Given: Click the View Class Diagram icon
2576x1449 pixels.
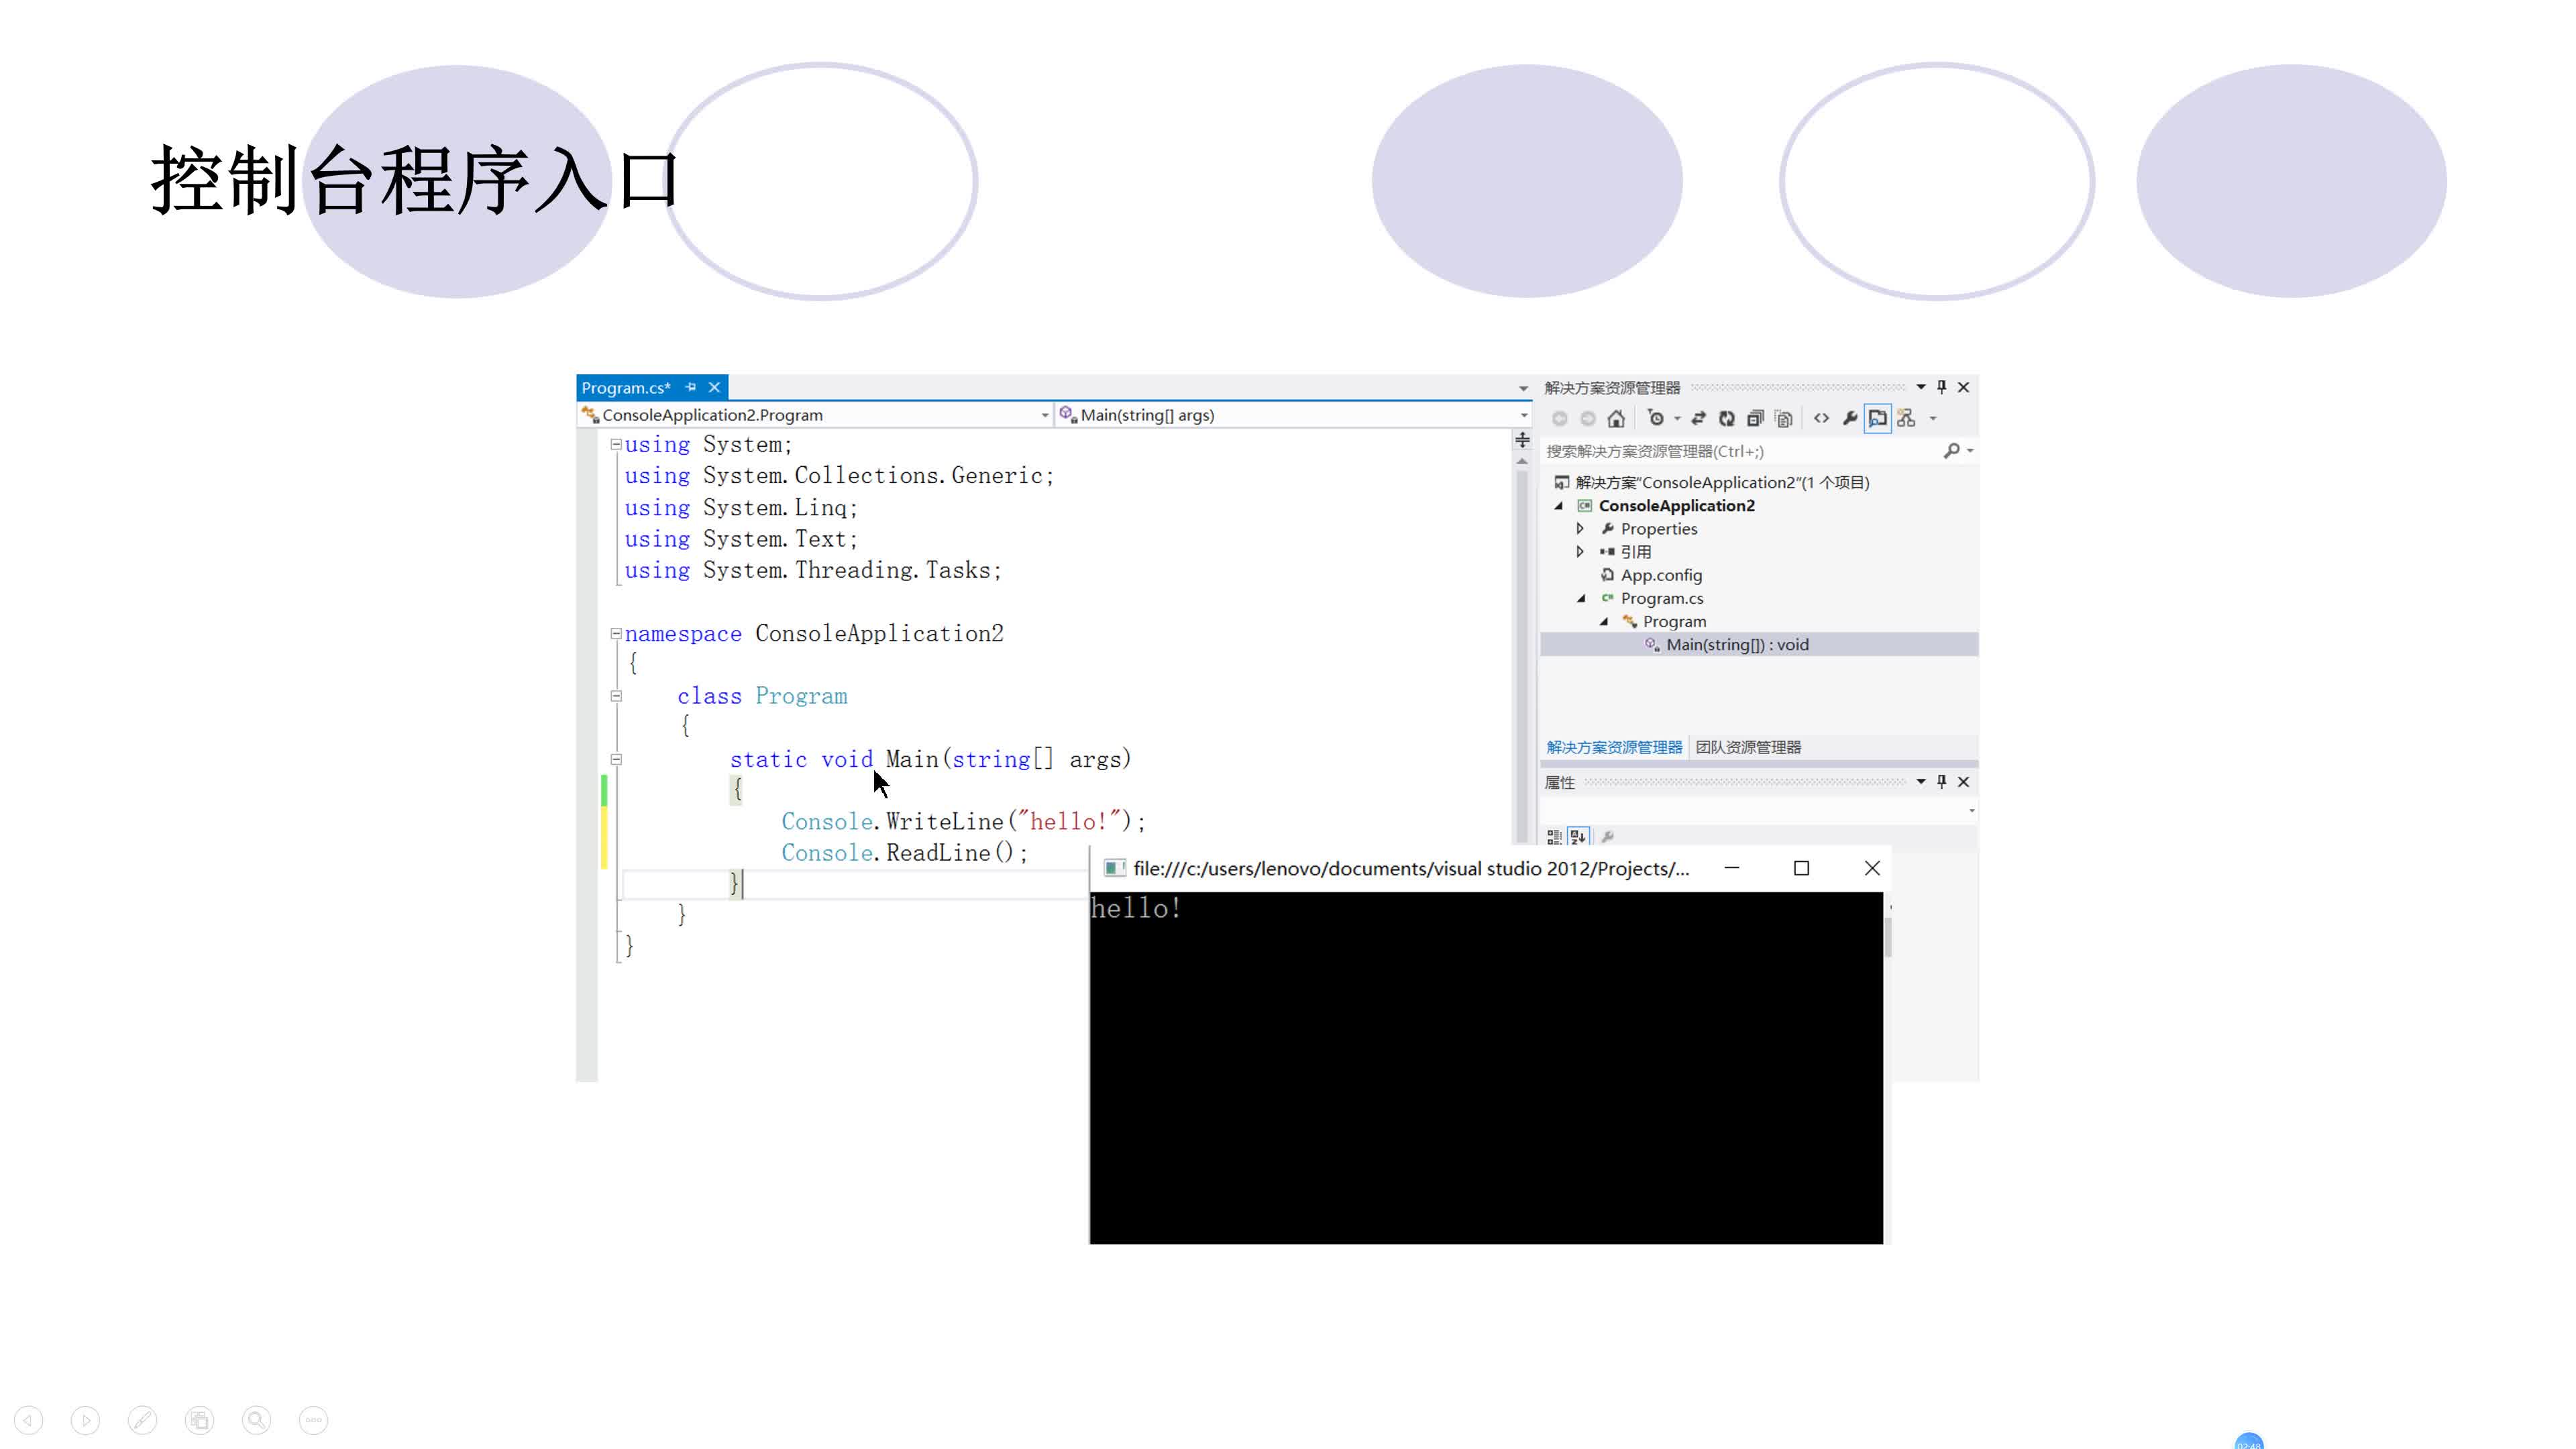Looking at the screenshot, I should [x=1906, y=419].
